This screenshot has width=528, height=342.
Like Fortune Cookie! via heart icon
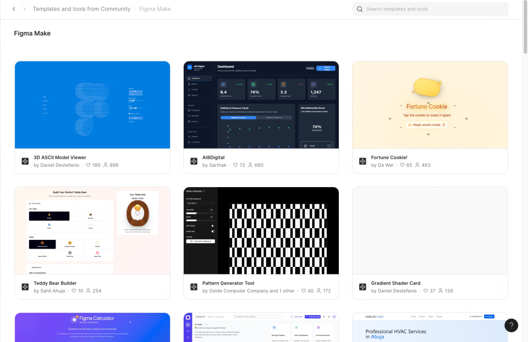click(402, 165)
